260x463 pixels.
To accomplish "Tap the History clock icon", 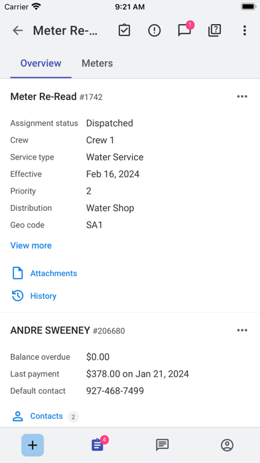I will [18, 296].
